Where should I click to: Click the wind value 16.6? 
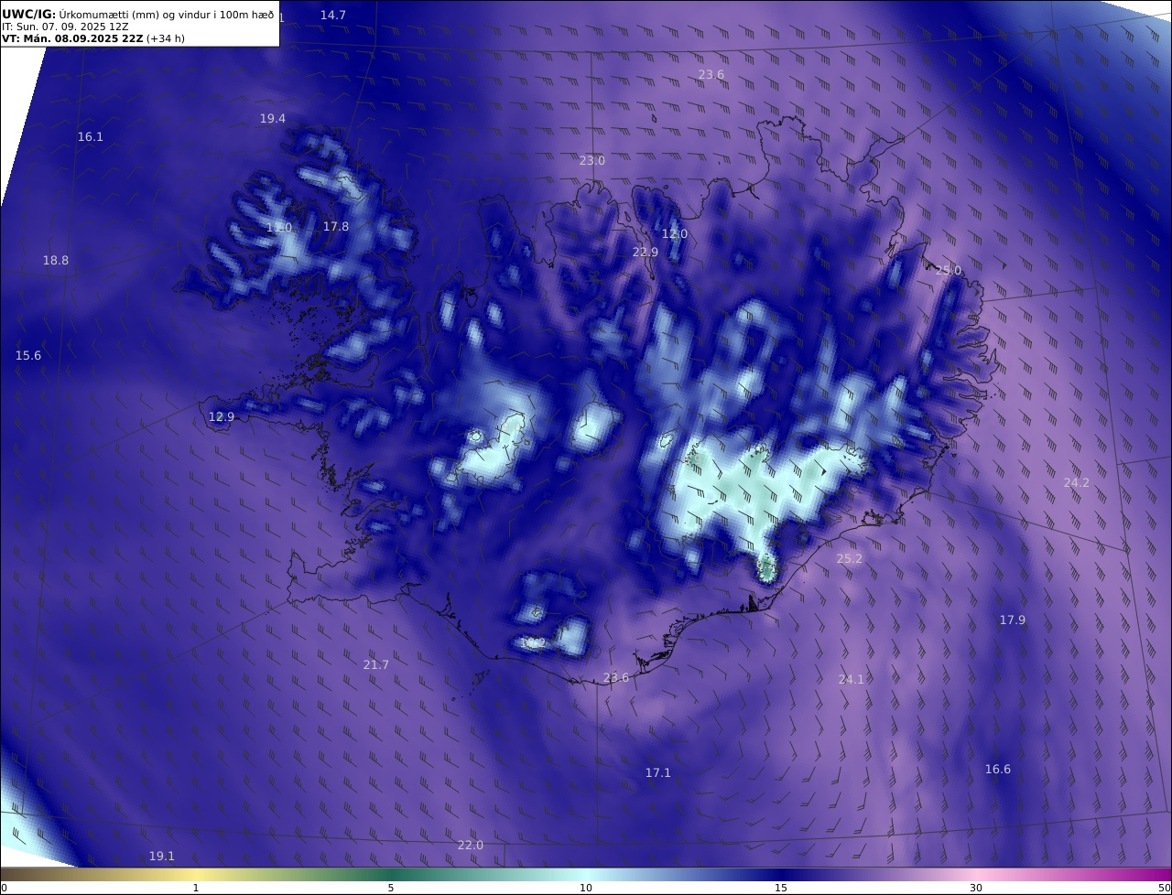pos(998,770)
